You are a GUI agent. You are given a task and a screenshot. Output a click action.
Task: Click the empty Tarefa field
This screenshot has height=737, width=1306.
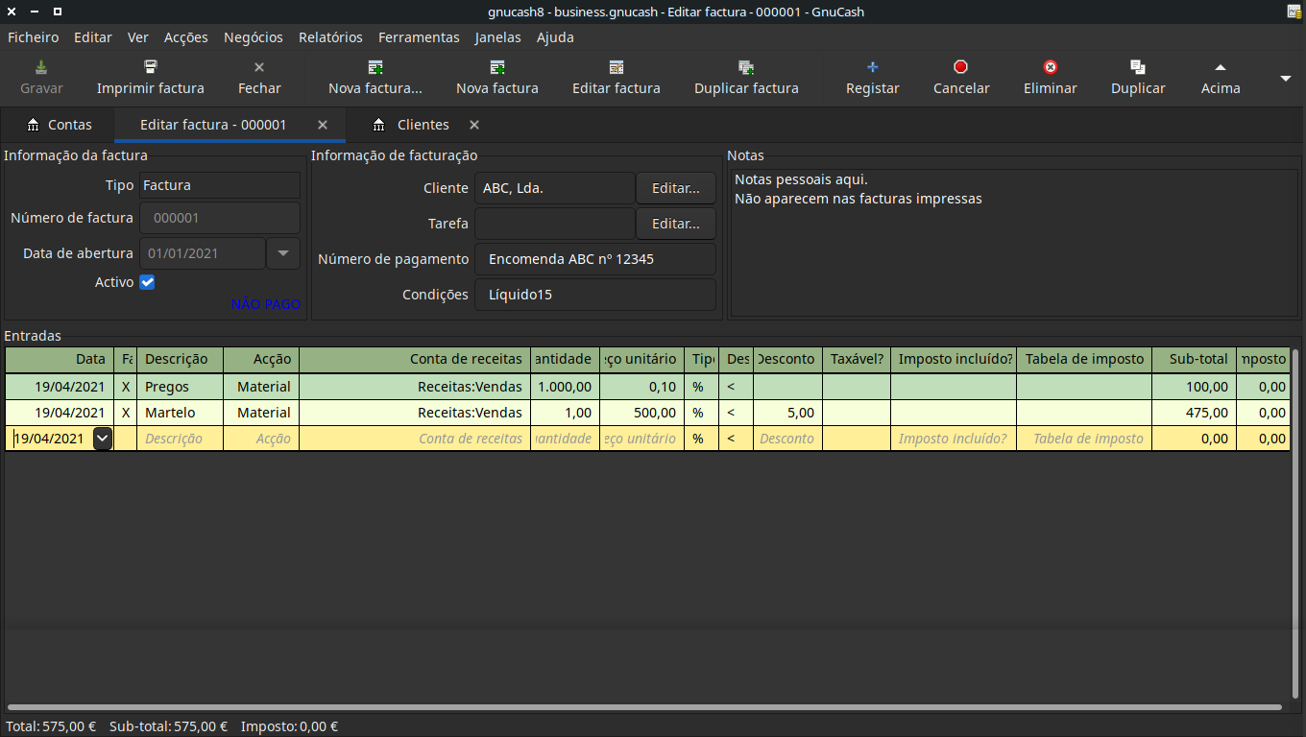click(x=555, y=224)
